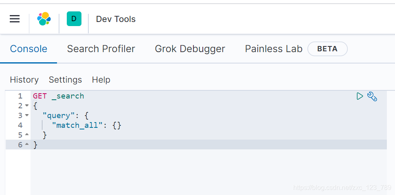
Task: Open the green D space avatar
Action: click(x=74, y=19)
